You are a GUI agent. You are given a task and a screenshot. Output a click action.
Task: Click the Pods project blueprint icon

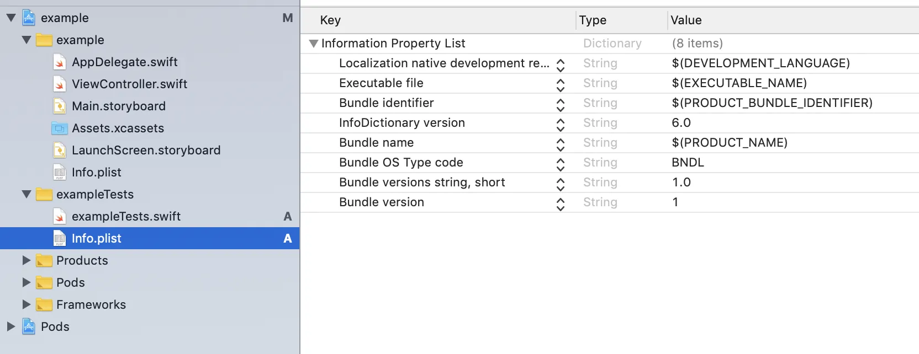(29, 327)
